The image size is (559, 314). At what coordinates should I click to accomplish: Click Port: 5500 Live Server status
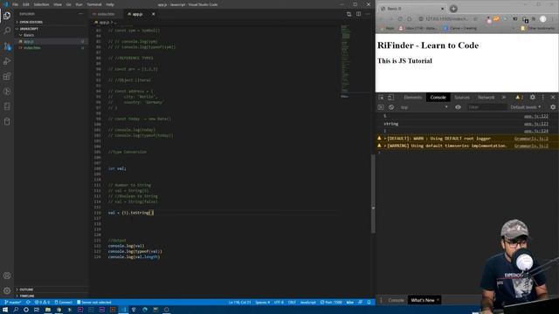[331, 303]
